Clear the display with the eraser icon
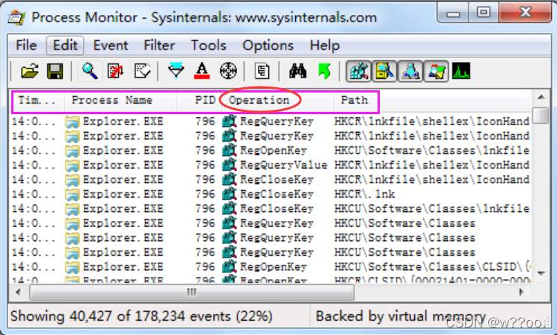The width and height of the screenshot is (557, 335). (142, 72)
